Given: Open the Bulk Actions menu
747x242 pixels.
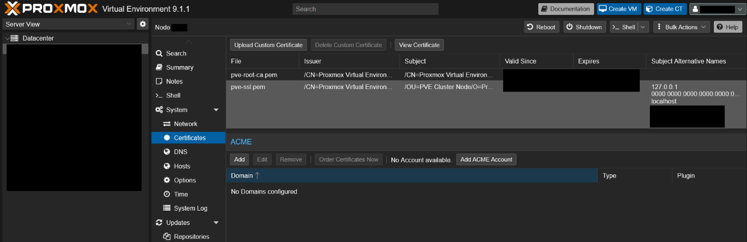Looking at the screenshot, I should pyautogui.click(x=681, y=27).
